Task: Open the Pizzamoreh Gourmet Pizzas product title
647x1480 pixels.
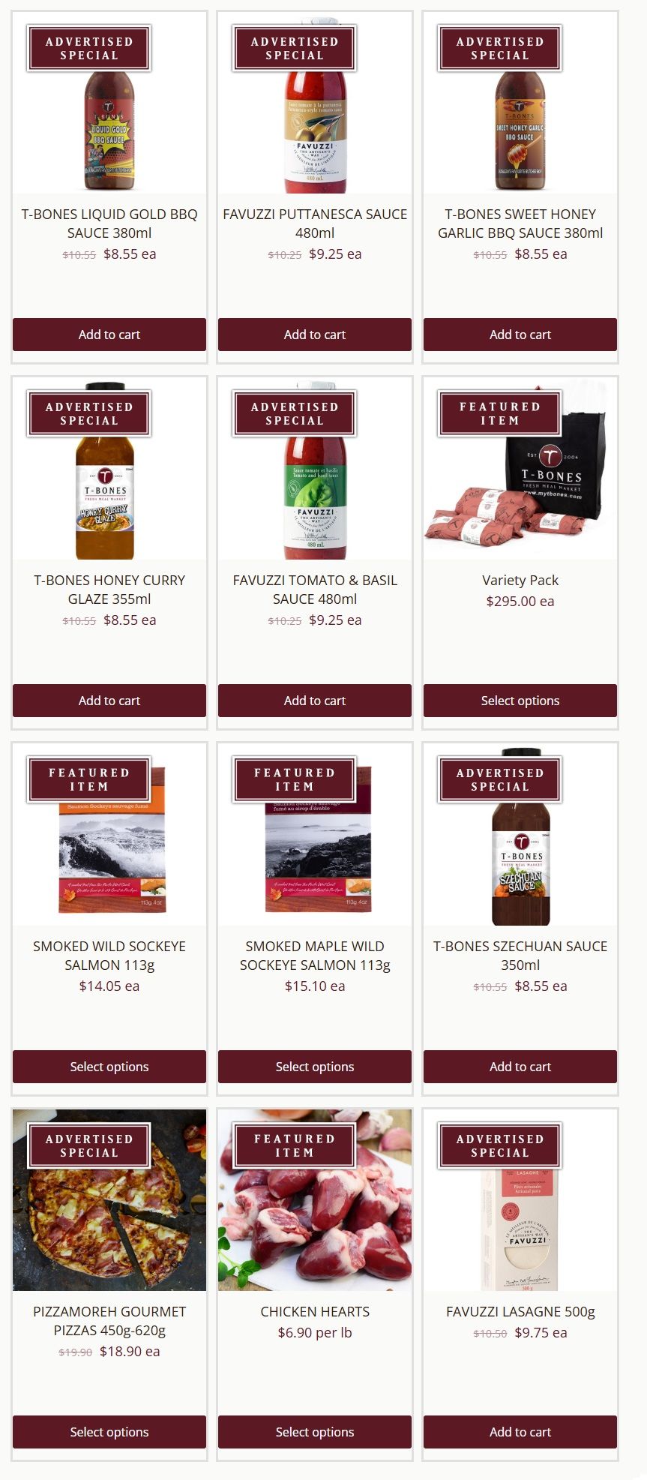Action: [x=109, y=1321]
